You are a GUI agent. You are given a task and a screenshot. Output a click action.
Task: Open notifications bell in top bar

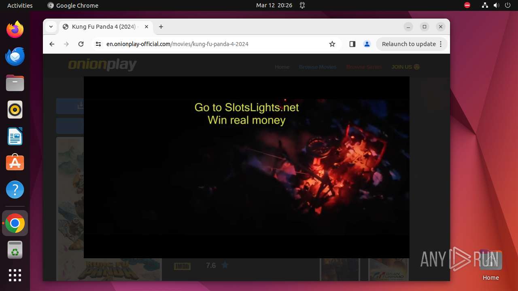tap(302, 5)
